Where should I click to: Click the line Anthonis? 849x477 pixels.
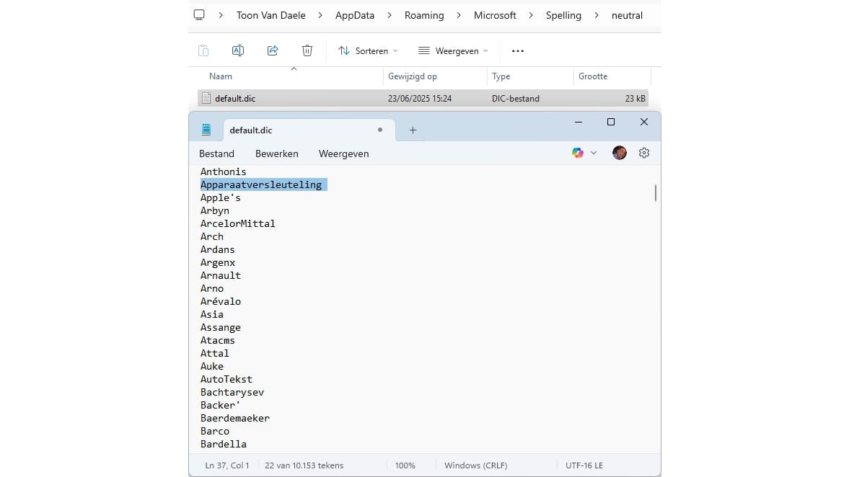coord(223,172)
